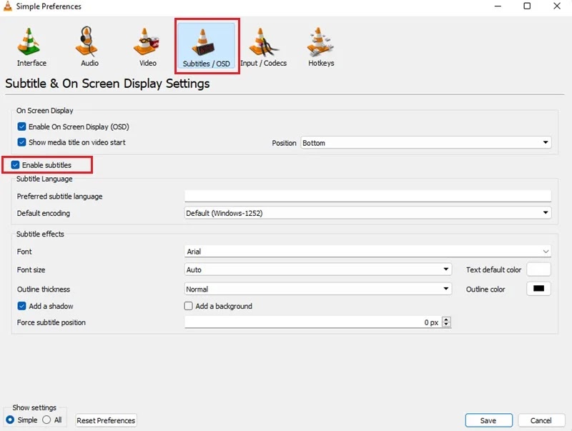Screen dimensions: 572x431
Task: Expand the Font combo box showing Arial
Action: [368, 251]
